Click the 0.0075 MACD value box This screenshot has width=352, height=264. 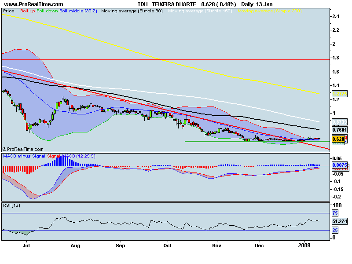pos(339,165)
